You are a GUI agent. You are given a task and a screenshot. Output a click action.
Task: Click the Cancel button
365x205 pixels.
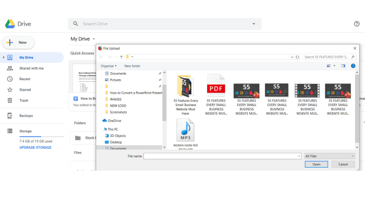click(343, 164)
